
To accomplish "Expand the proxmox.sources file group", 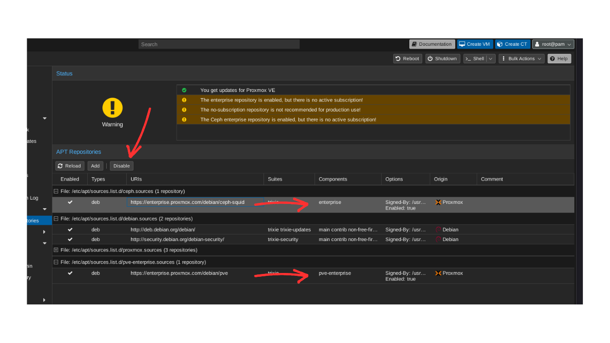I will coord(56,250).
